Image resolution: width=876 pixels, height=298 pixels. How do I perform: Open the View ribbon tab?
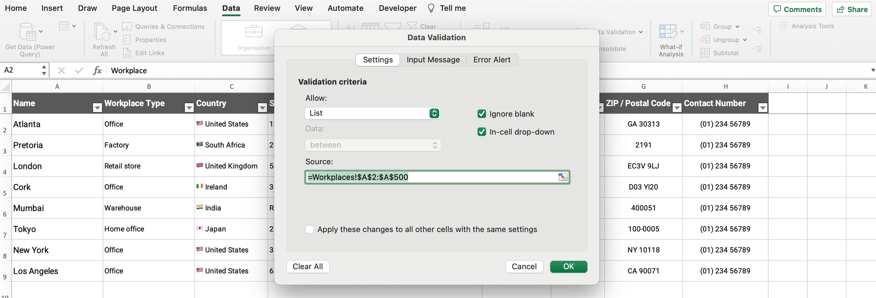click(x=304, y=8)
